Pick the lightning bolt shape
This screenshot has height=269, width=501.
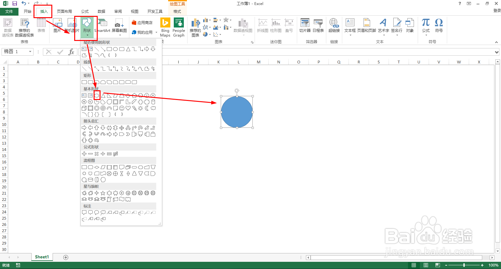(134, 108)
